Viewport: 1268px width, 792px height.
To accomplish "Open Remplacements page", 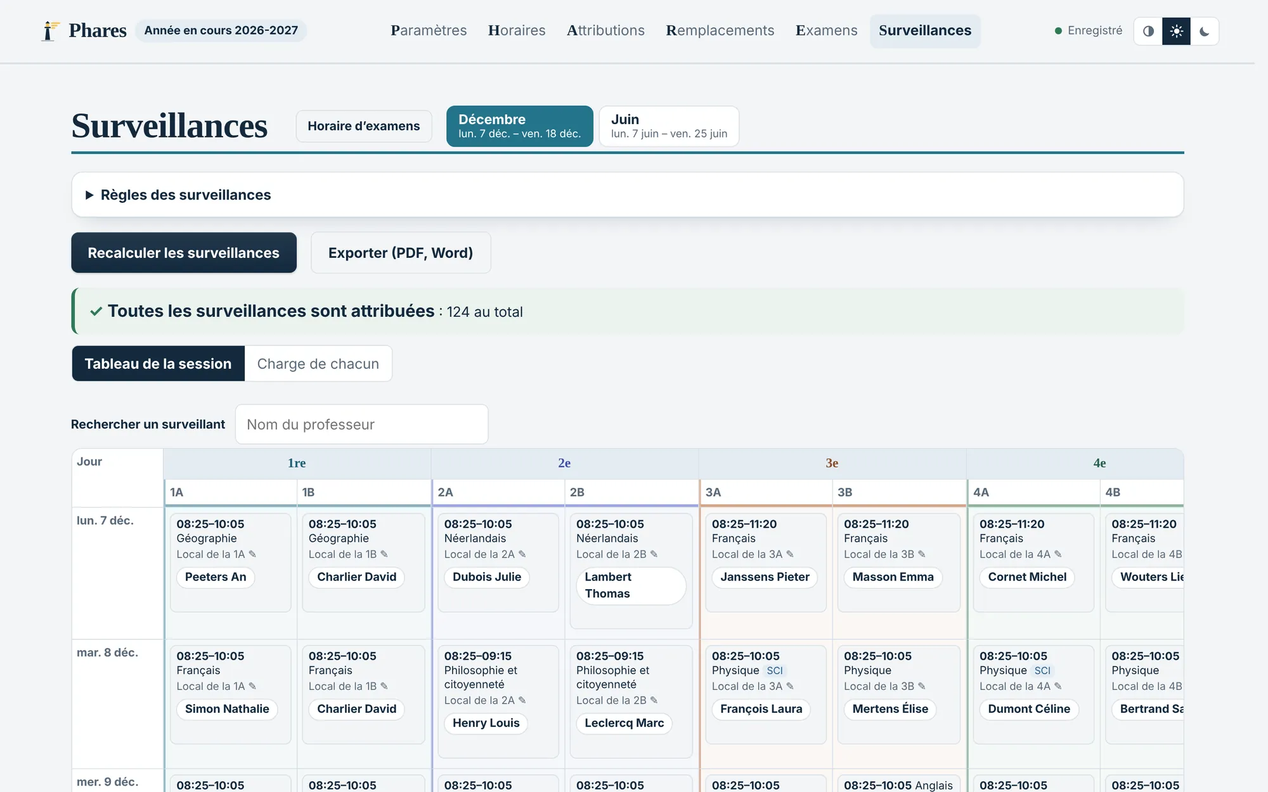I will point(720,30).
